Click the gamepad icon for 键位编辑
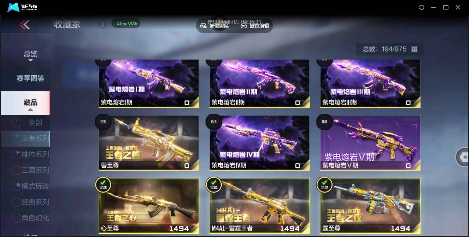 (244, 26)
